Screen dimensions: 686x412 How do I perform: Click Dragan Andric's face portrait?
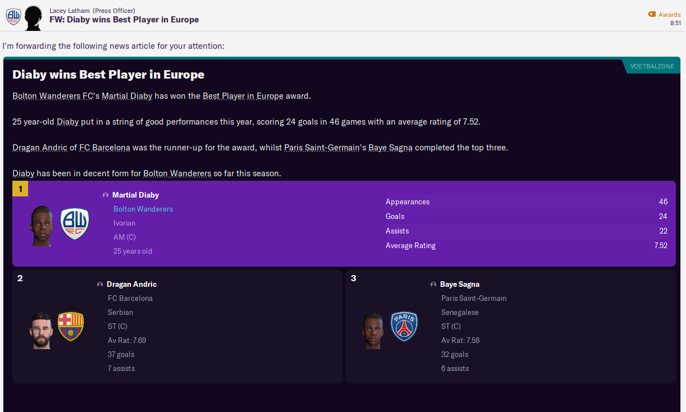tap(41, 329)
